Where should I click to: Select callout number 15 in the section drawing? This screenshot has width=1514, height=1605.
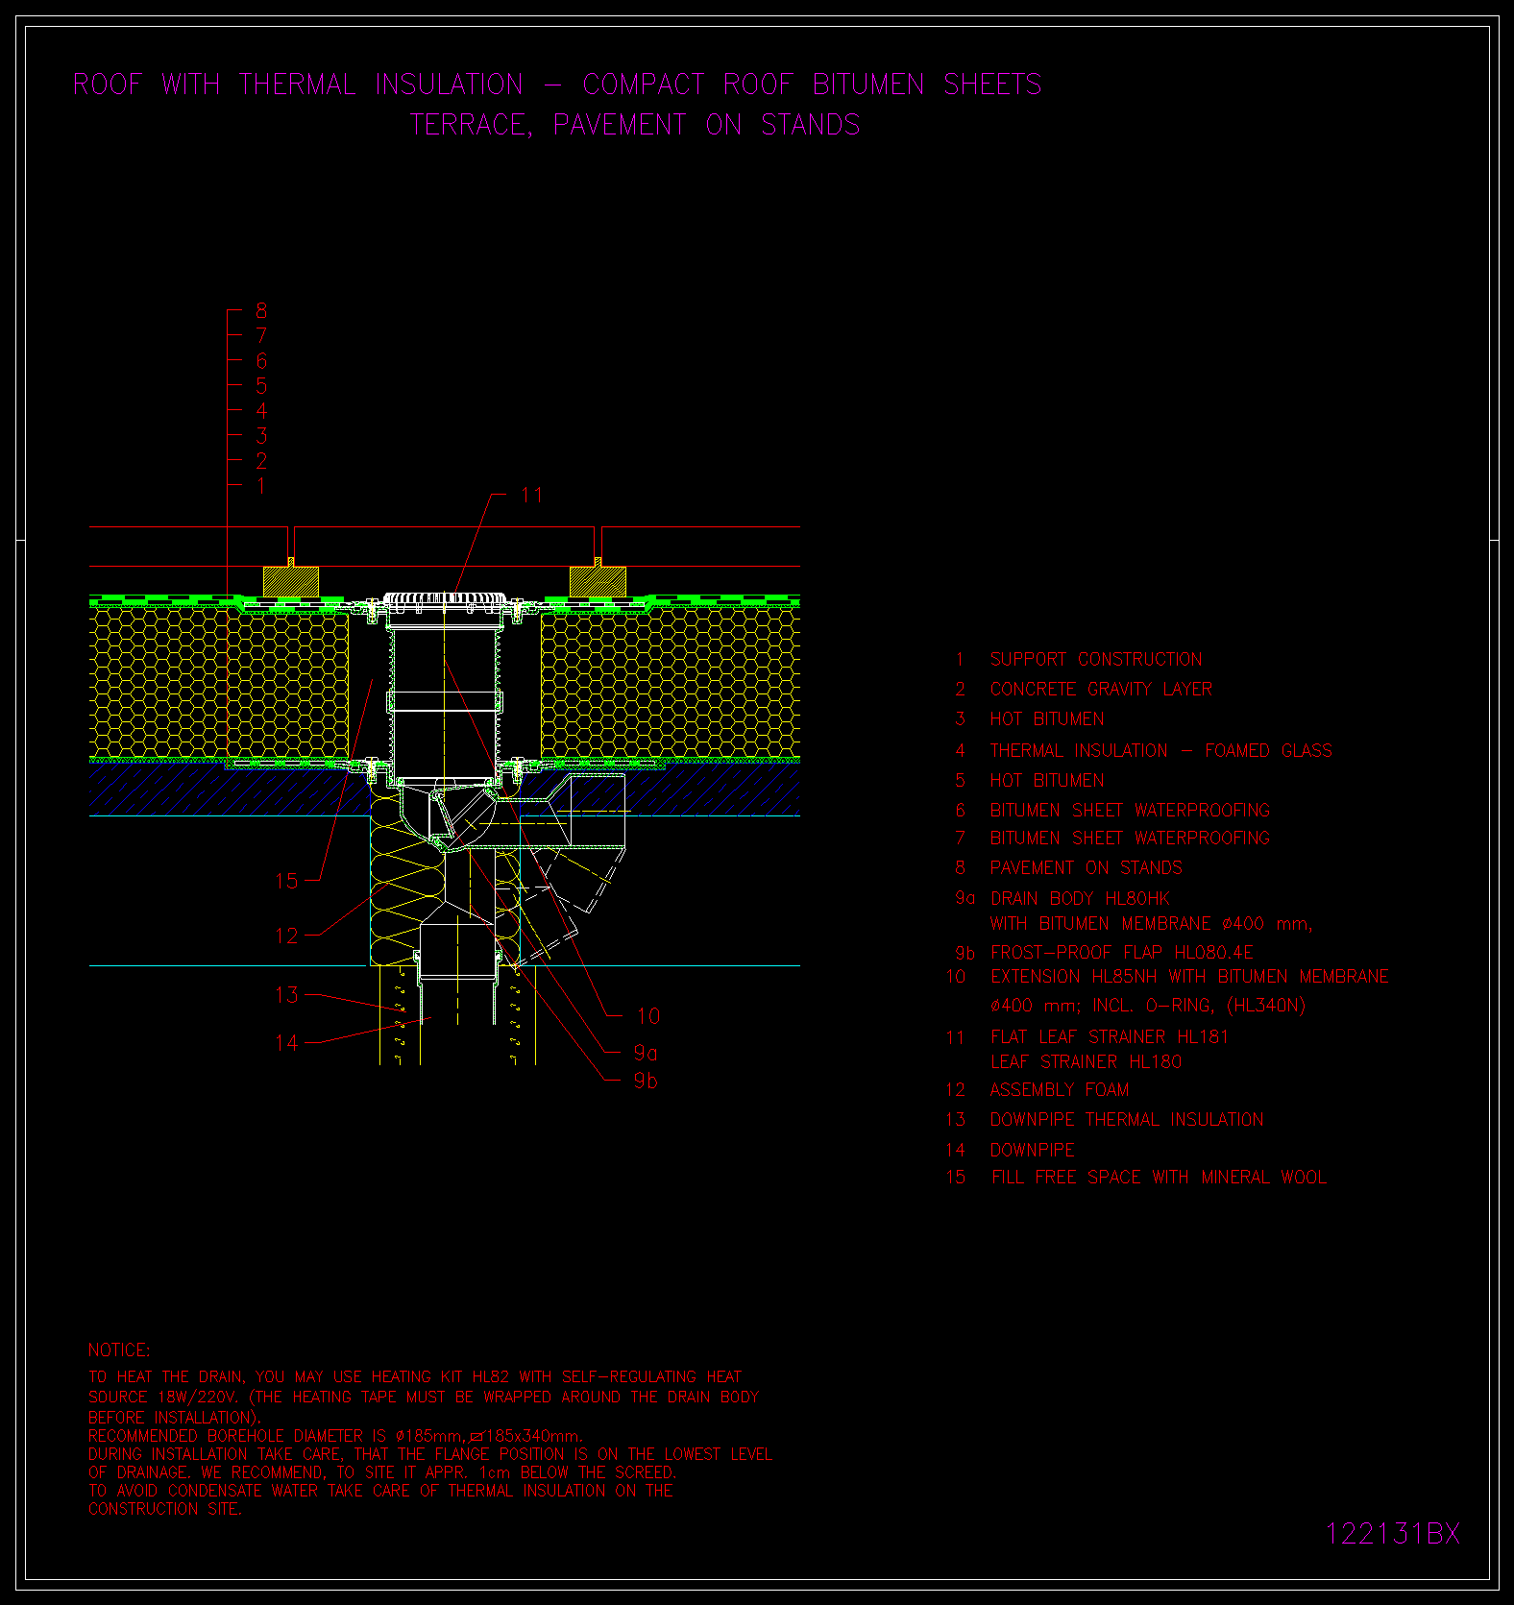[286, 881]
